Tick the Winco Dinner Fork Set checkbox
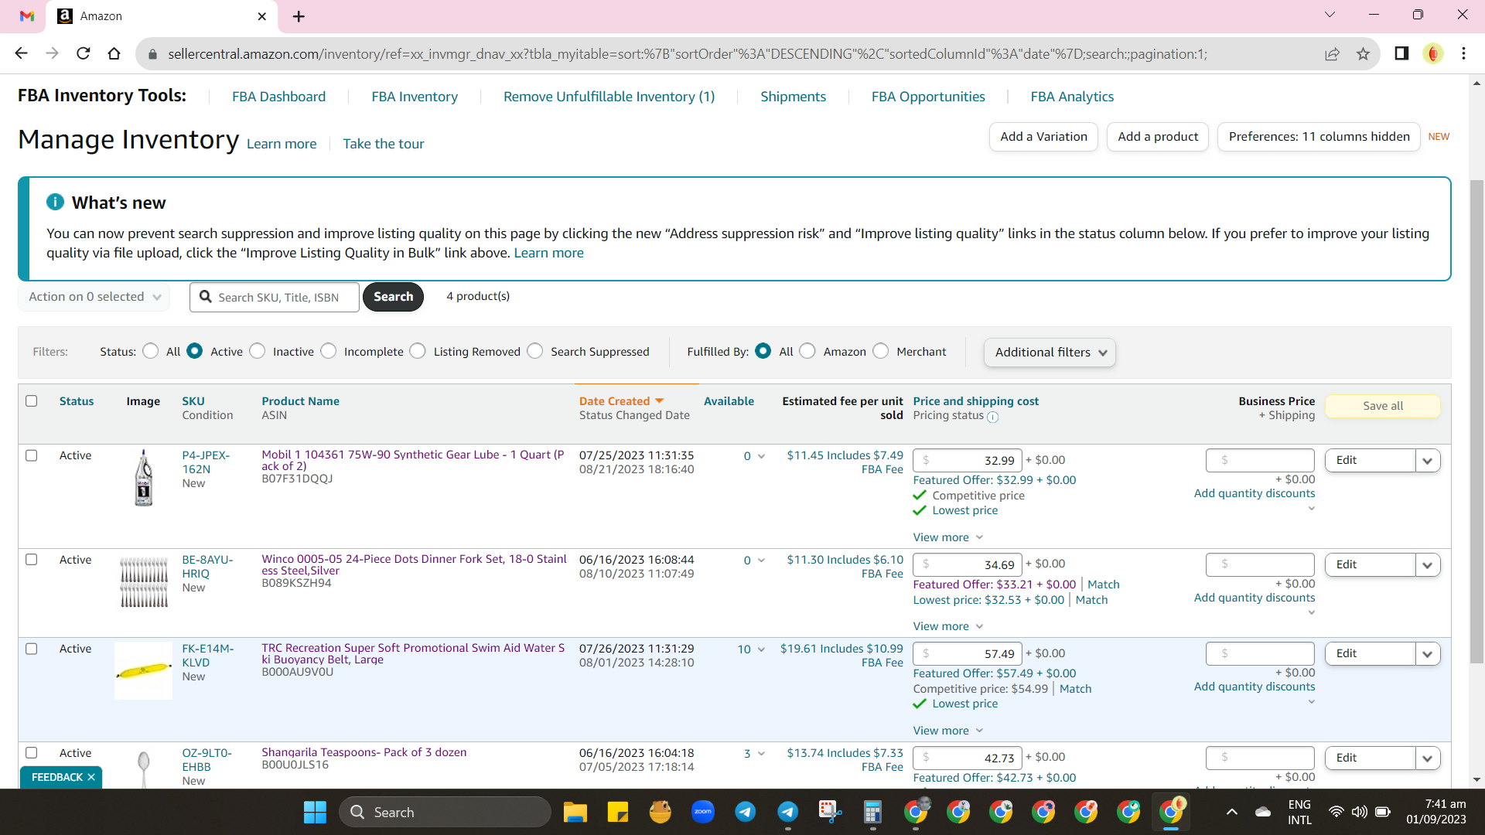The image size is (1485, 835). (x=32, y=559)
